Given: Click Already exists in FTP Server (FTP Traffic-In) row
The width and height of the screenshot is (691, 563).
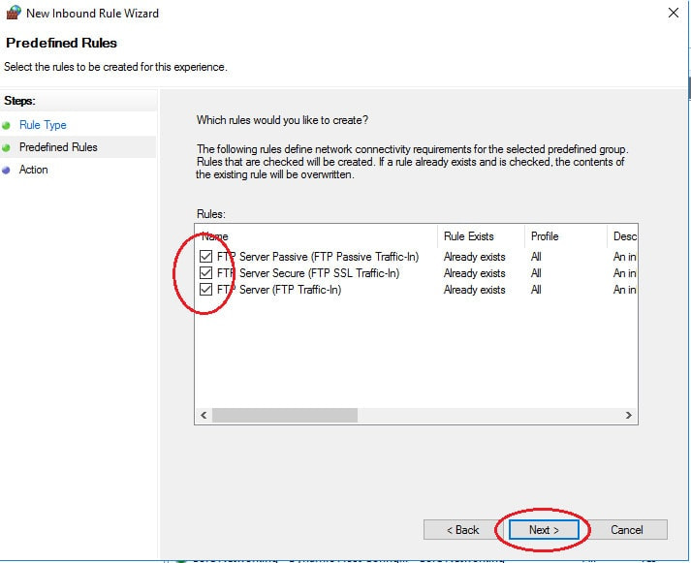Looking at the screenshot, I should click(x=474, y=290).
